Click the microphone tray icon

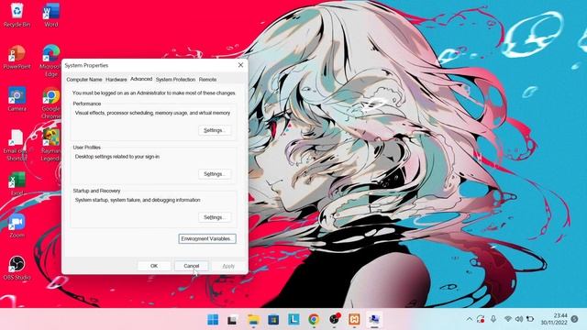493,319
